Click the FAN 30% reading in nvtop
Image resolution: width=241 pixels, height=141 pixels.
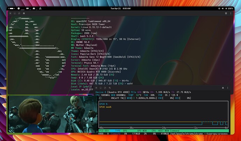(149, 95)
